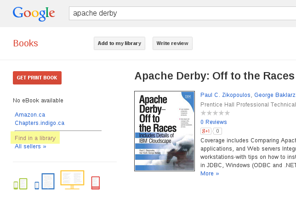This screenshot has height=197, width=296.
Task: Click the blue phone and tablet icon
Action: (45, 181)
